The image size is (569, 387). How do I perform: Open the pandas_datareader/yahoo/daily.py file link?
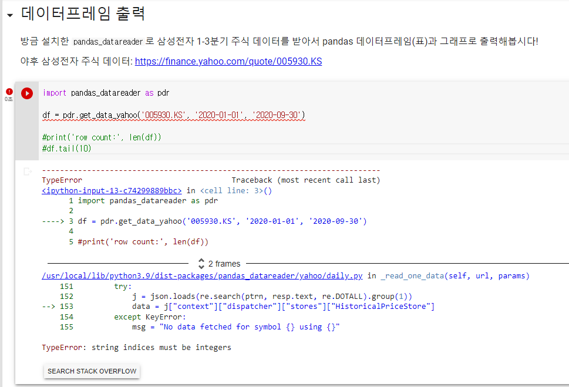(202, 276)
